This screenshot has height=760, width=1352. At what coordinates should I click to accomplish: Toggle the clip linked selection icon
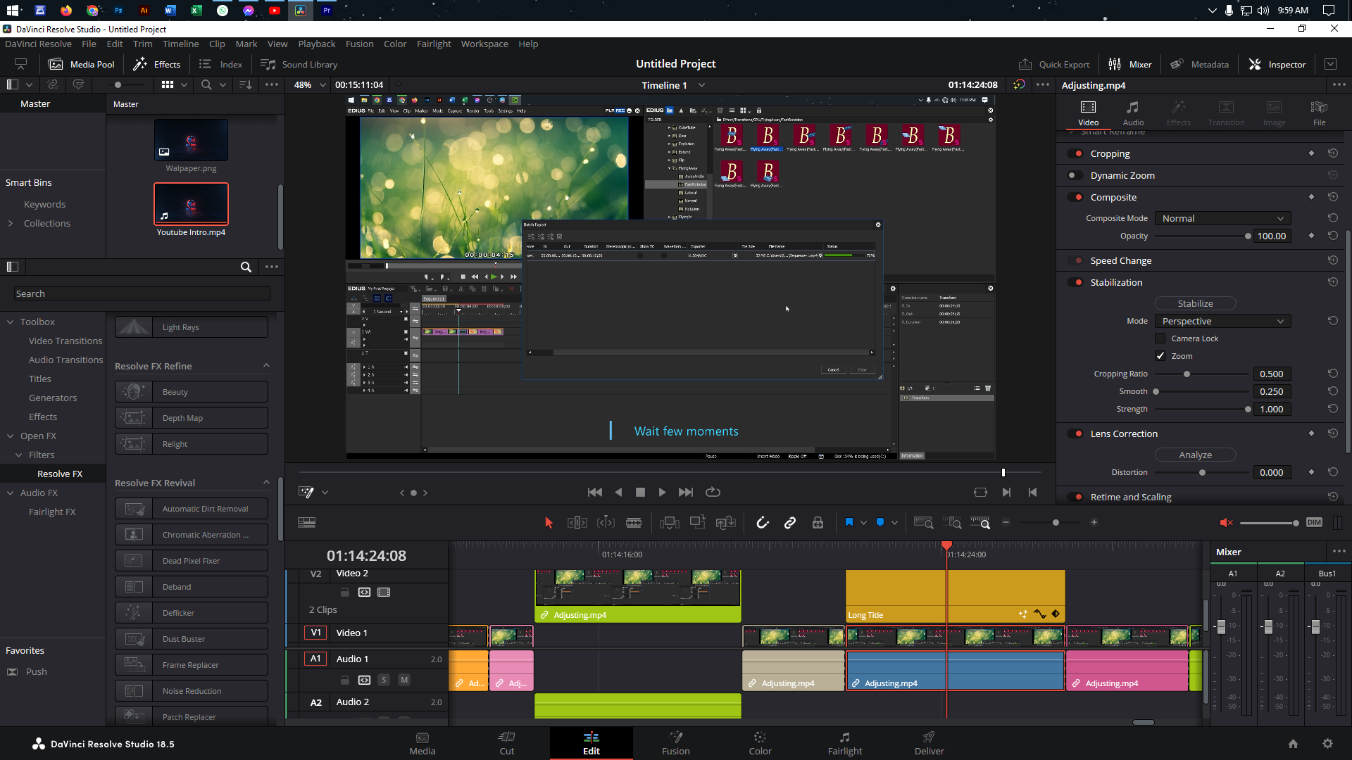[790, 523]
